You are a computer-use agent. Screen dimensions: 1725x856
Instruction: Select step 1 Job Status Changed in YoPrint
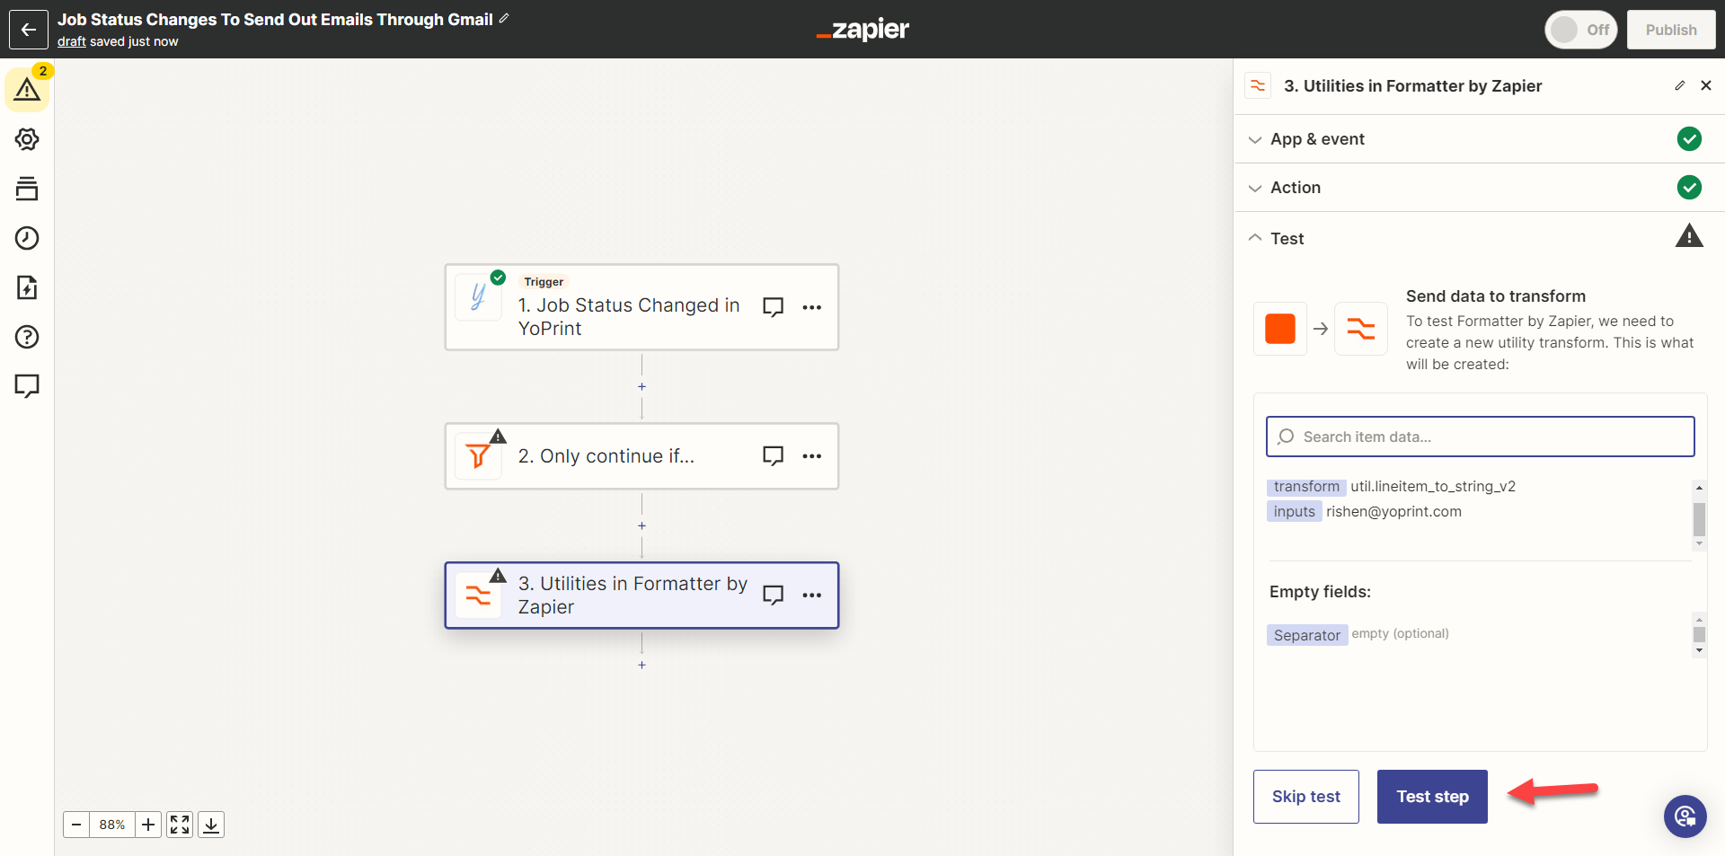pos(641,307)
